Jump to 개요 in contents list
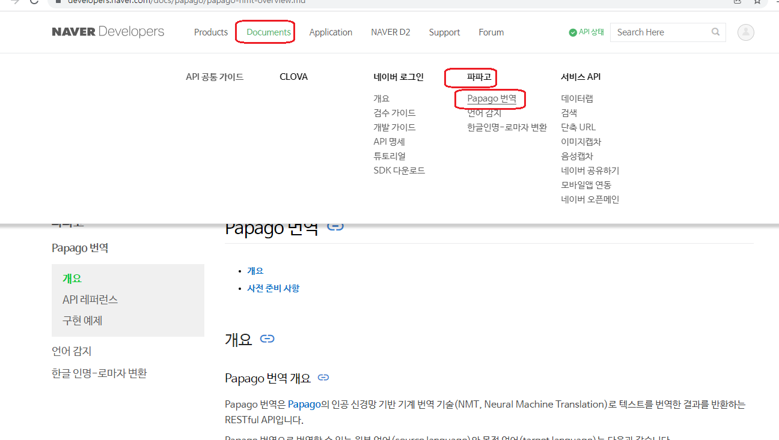The image size is (779, 440). [255, 271]
